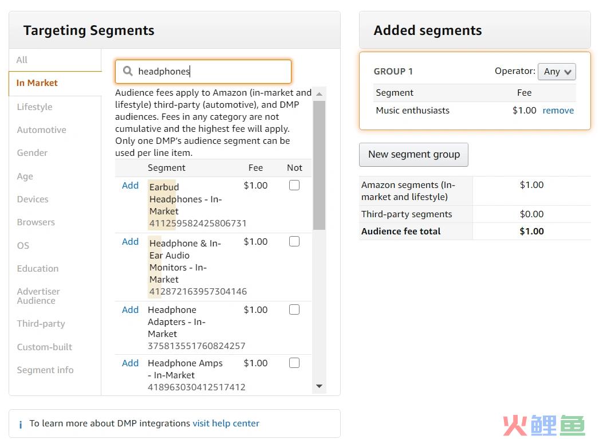599x439 pixels.
Task: Select the Third-party category
Action: (x=41, y=324)
